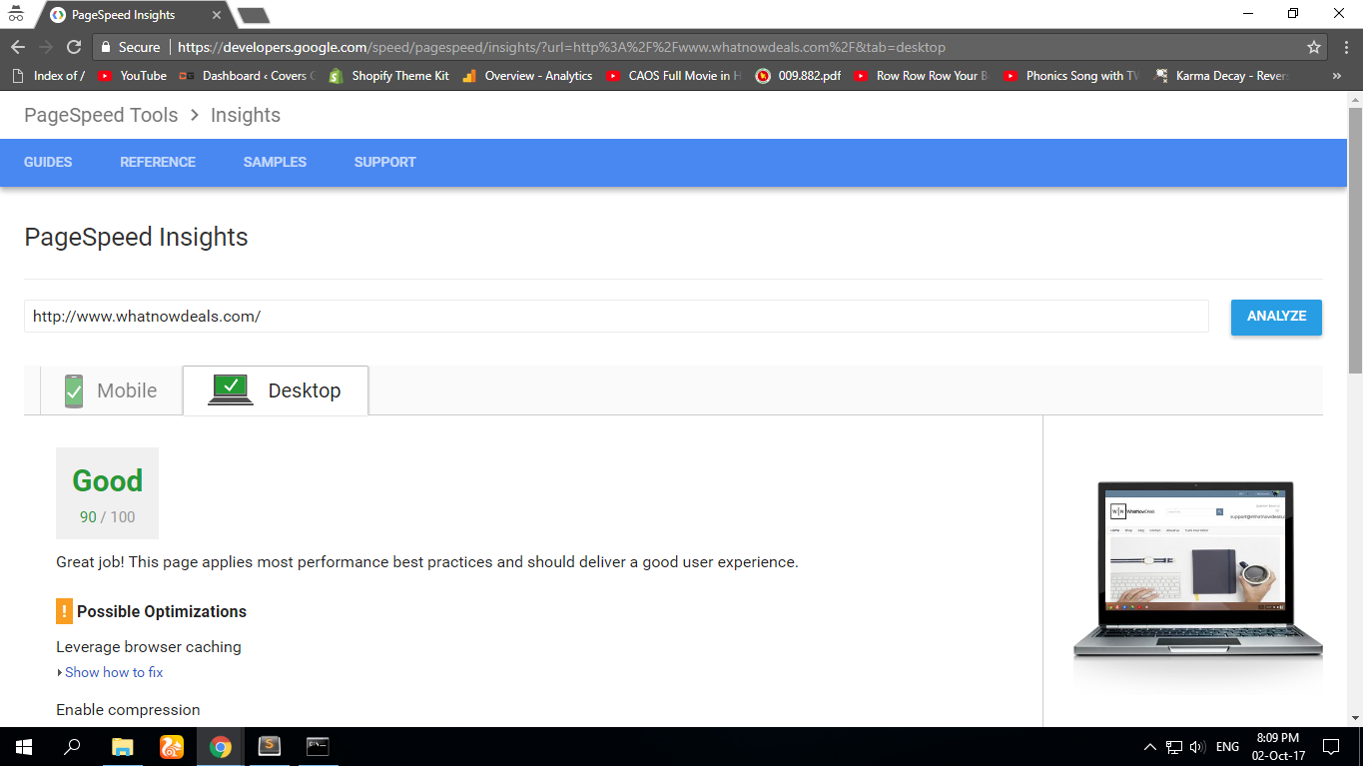Click the address bar URL
This screenshot has height=766, width=1363.
[560, 47]
